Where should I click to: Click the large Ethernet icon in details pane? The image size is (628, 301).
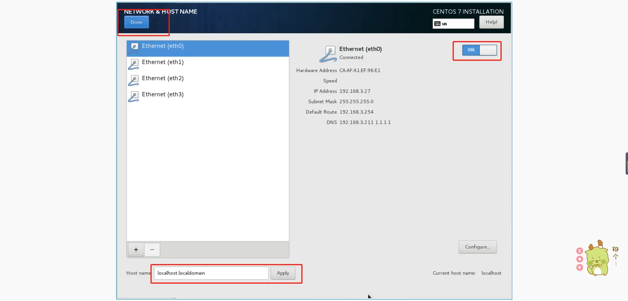pos(328,54)
